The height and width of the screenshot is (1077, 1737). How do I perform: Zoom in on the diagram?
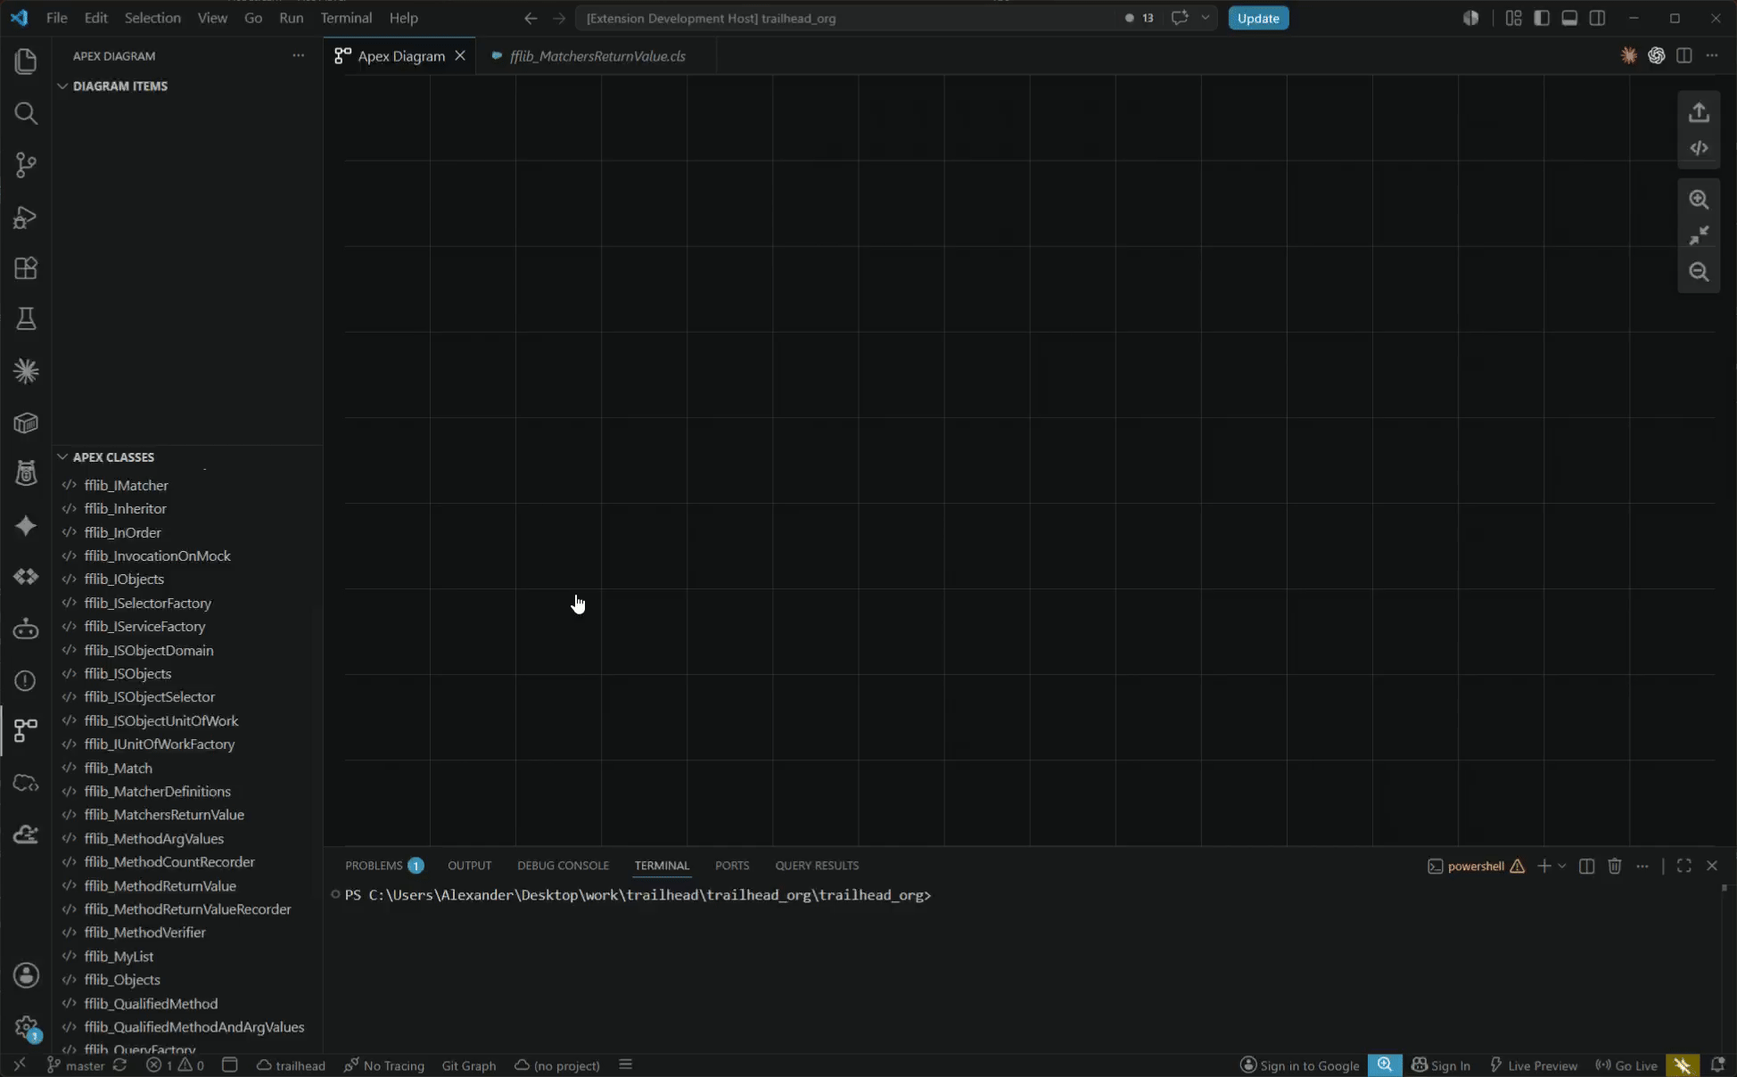1699,200
